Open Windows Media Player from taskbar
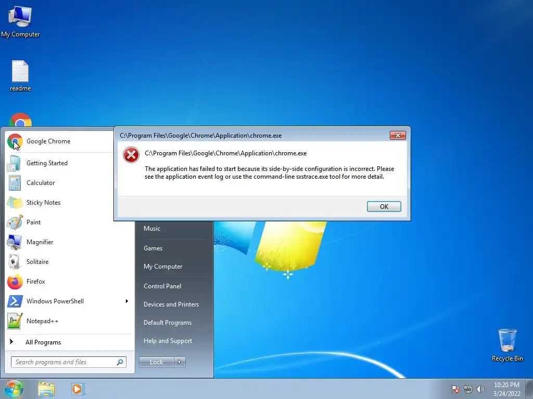The image size is (533, 399). click(78, 389)
